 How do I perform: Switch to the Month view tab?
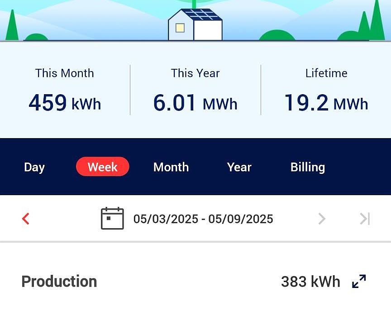click(171, 167)
